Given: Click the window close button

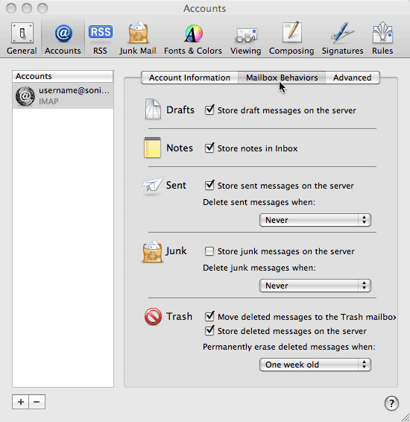Looking at the screenshot, I should tap(11, 8).
